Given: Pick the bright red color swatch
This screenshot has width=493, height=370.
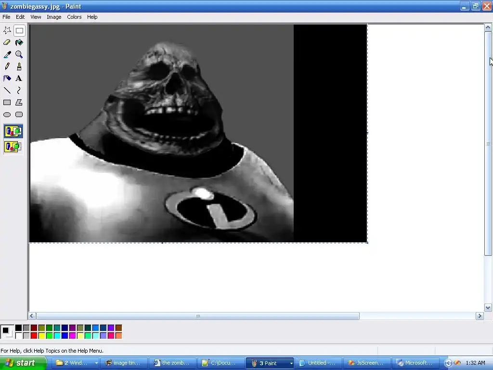Looking at the screenshot, I should 34,336.
